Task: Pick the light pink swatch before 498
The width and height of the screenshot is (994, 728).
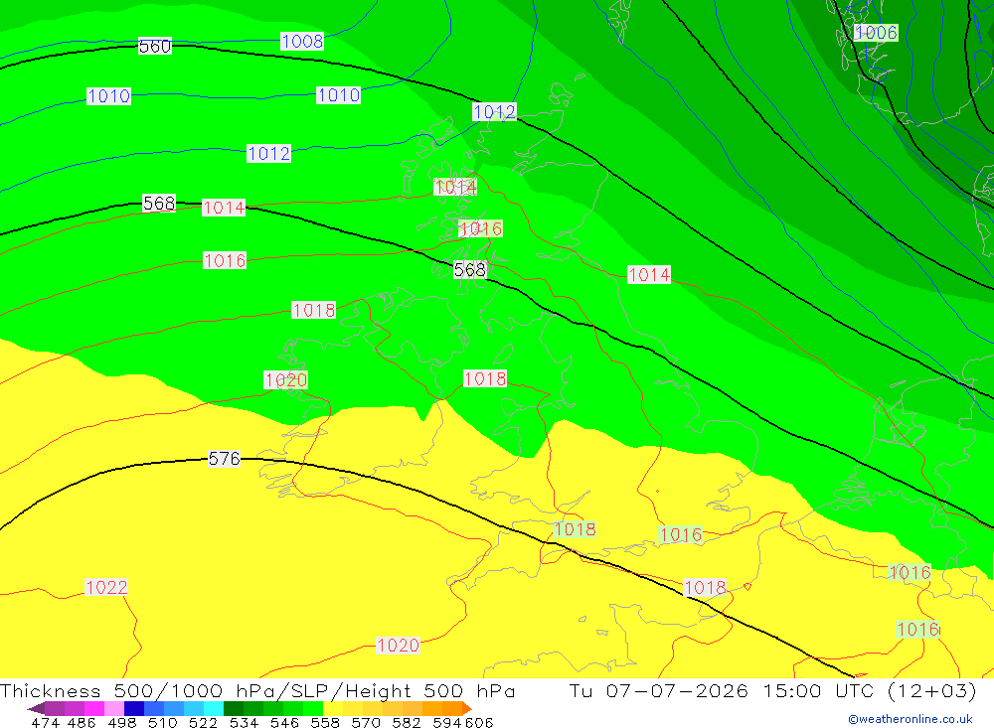Action: pyautogui.click(x=114, y=708)
